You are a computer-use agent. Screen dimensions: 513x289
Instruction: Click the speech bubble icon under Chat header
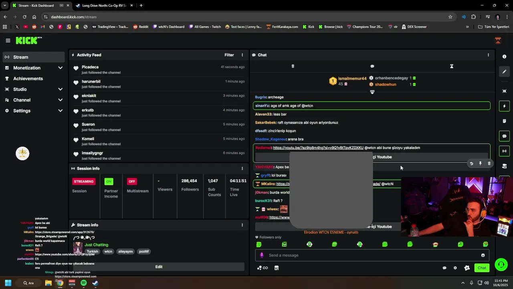pyautogui.click(x=372, y=66)
